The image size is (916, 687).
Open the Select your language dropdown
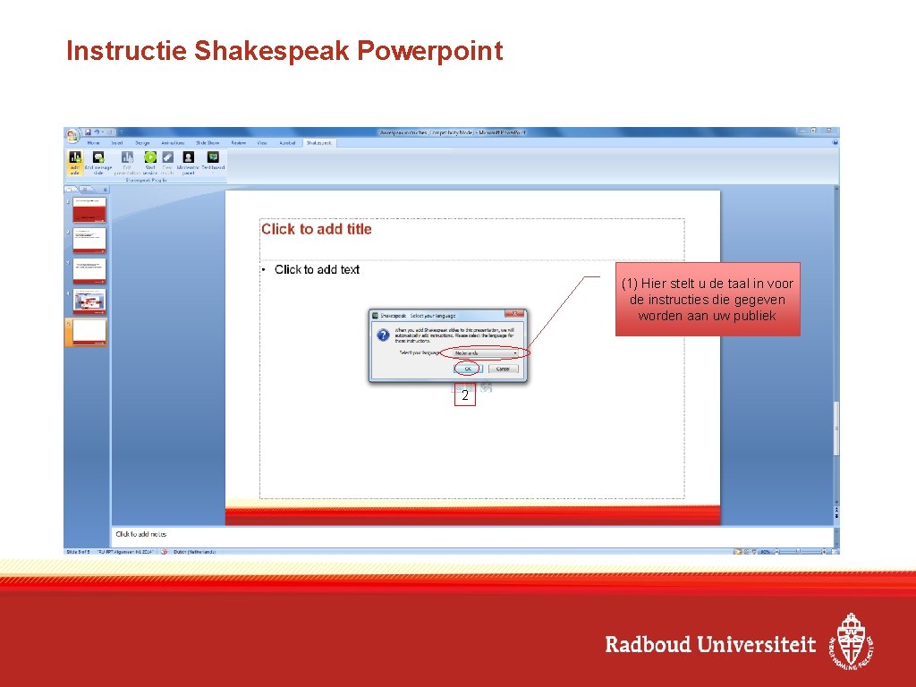point(486,352)
